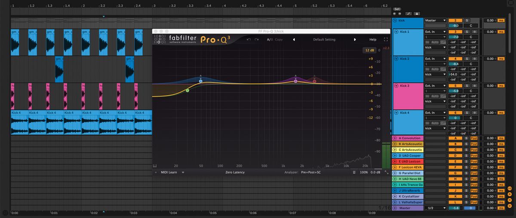Open the Kick 3 output 'kick' dropdown
This screenshot has height=218, width=516.
(x=436, y=101)
